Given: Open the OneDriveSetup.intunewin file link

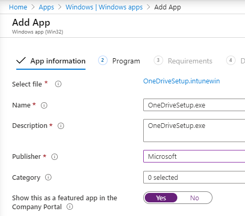Looking at the screenshot, I should pyautogui.click(x=182, y=81).
